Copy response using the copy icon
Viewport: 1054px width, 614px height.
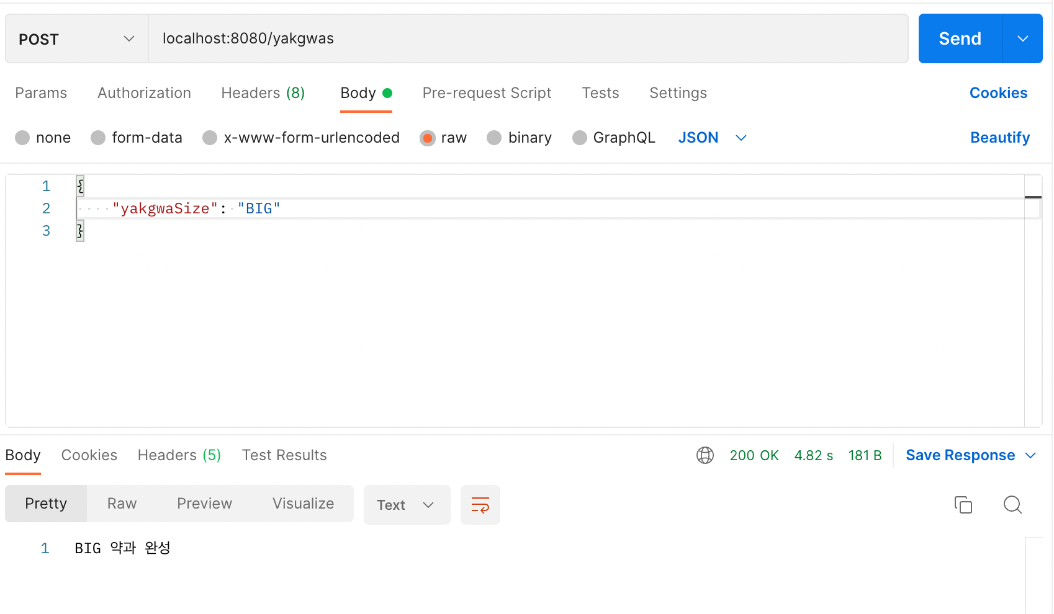click(963, 505)
